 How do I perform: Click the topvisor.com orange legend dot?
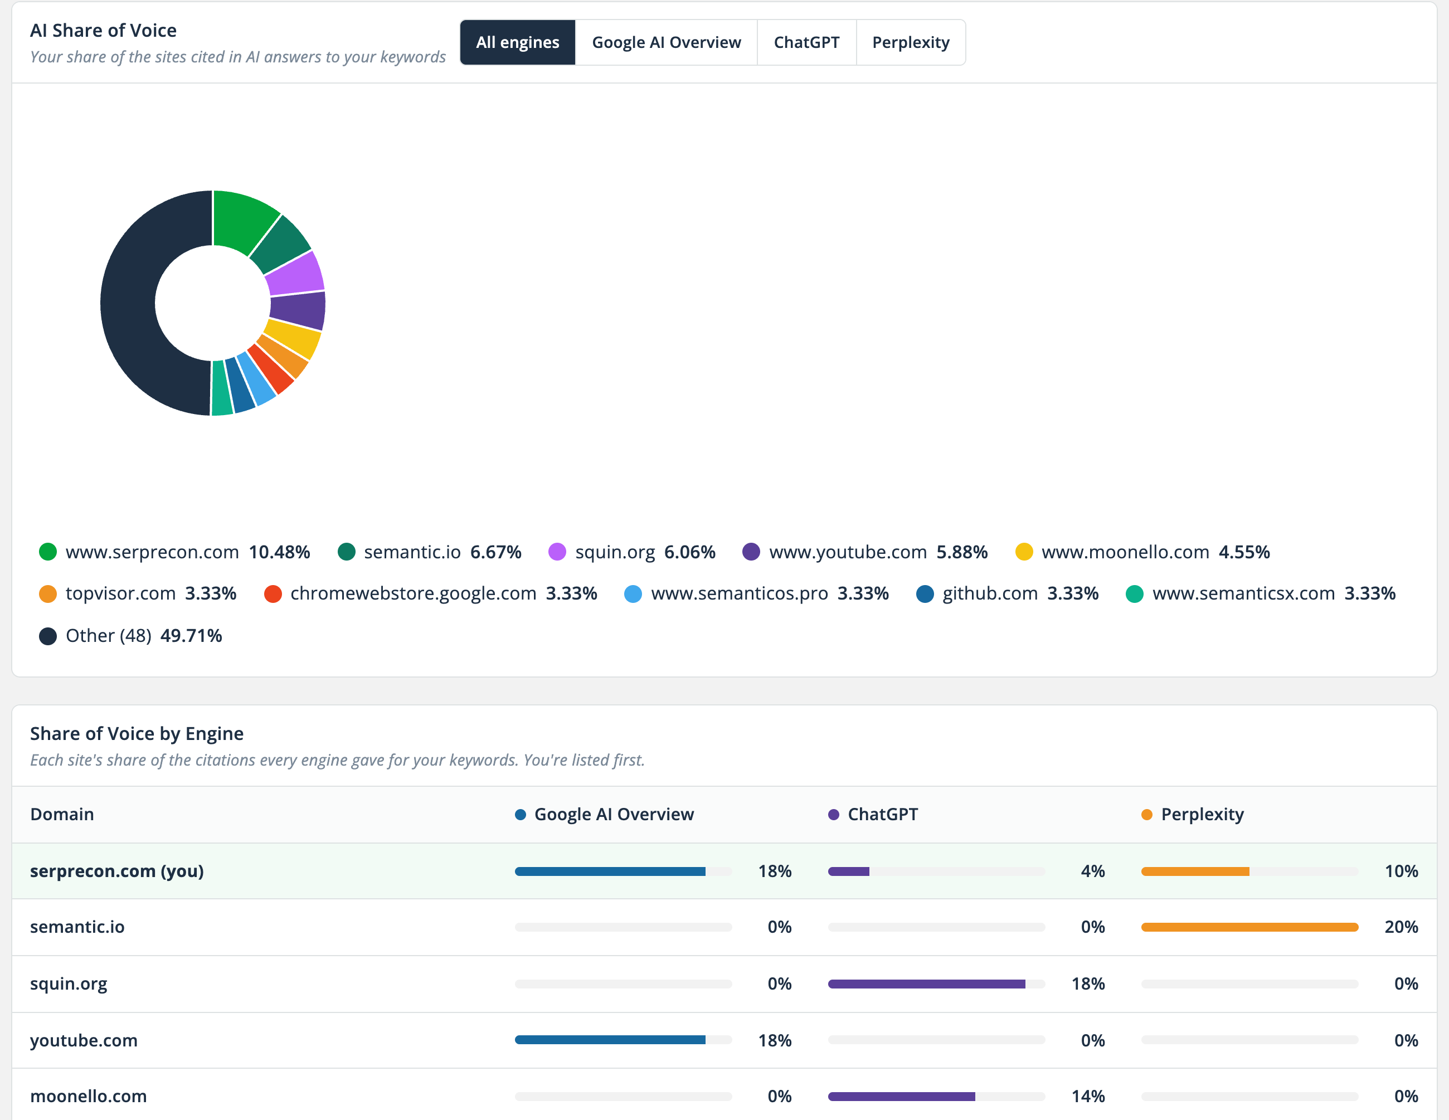pyautogui.click(x=48, y=594)
